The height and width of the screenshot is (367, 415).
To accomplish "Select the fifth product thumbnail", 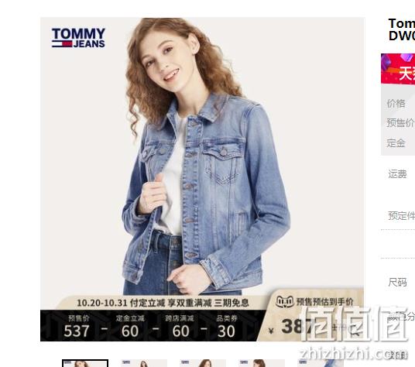I will [x=320, y=363].
